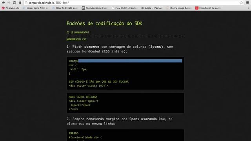The image size is (251, 141).
Task: Click the address bar URL field
Action: click(x=134, y=3)
